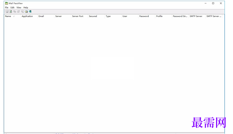Image resolution: width=233 pixels, height=134 pixels.
Task: Click the yellow folder toolbar icon
Action: [26, 11]
